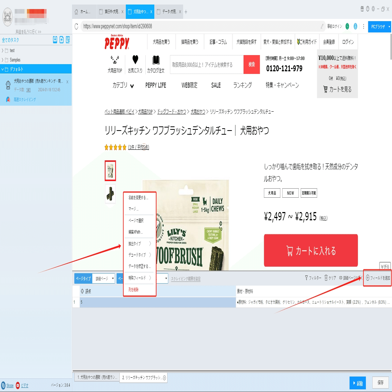Close the active 犬用おやつ tab
The height and width of the screenshot is (392, 392).
[151, 12]
